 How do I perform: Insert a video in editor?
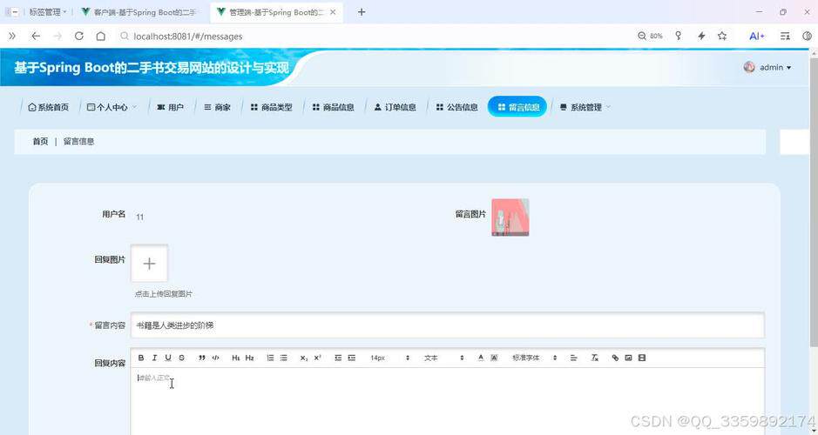click(x=642, y=358)
